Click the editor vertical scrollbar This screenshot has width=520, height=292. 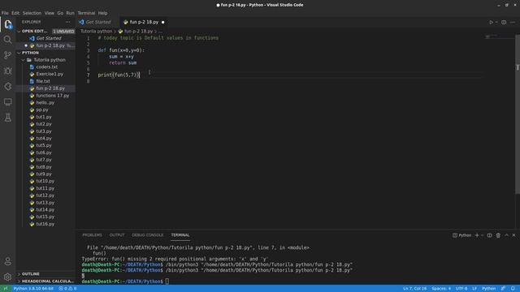pyautogui.click(x=518, y=114)
